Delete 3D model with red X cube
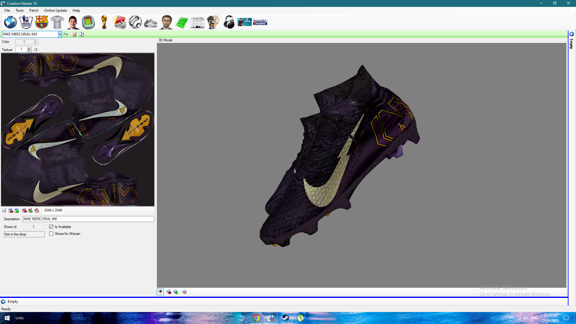The width and height of the screenshot is (576, 324). click(184, 292)
